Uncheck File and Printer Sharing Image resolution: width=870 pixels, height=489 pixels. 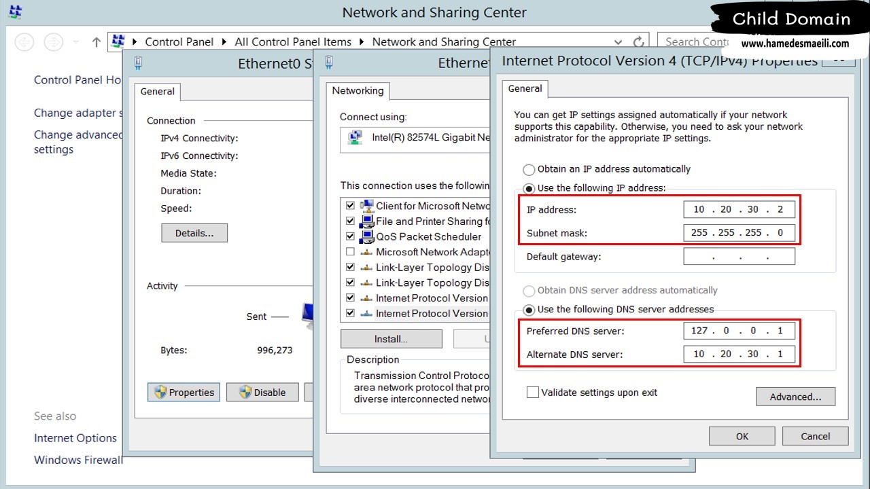pos(350,221)
